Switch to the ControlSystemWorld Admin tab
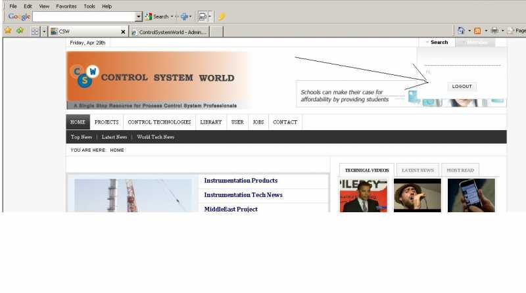Viewport: 526px width, 293px height. (x=170, y=32)
